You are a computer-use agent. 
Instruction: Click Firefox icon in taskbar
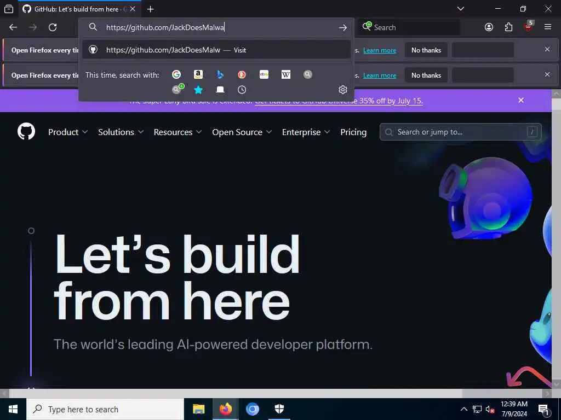(225, 409)
